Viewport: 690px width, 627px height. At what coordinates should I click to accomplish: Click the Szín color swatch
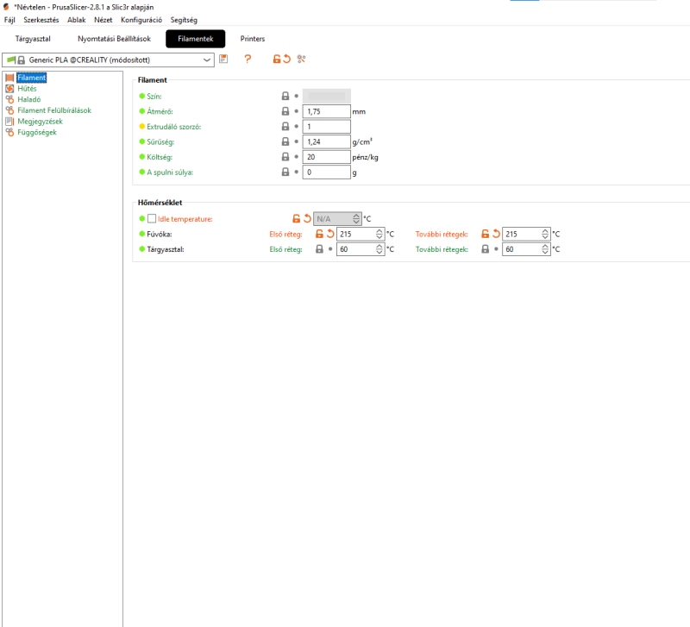point(327,96)
